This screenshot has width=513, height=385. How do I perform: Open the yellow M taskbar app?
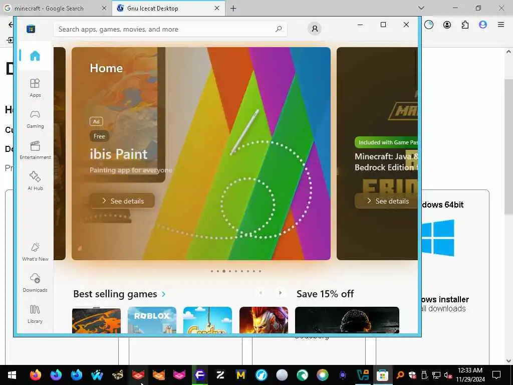241,375
